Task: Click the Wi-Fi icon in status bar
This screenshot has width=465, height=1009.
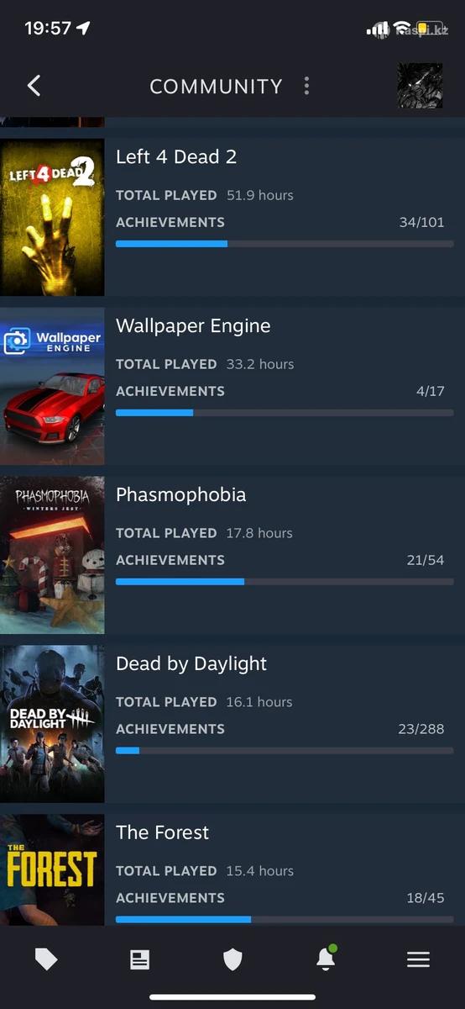Action: 404,29
